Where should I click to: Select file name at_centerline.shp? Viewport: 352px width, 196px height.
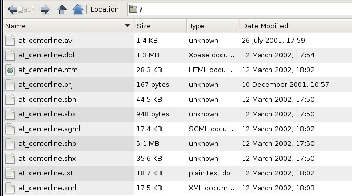(47, 144)
